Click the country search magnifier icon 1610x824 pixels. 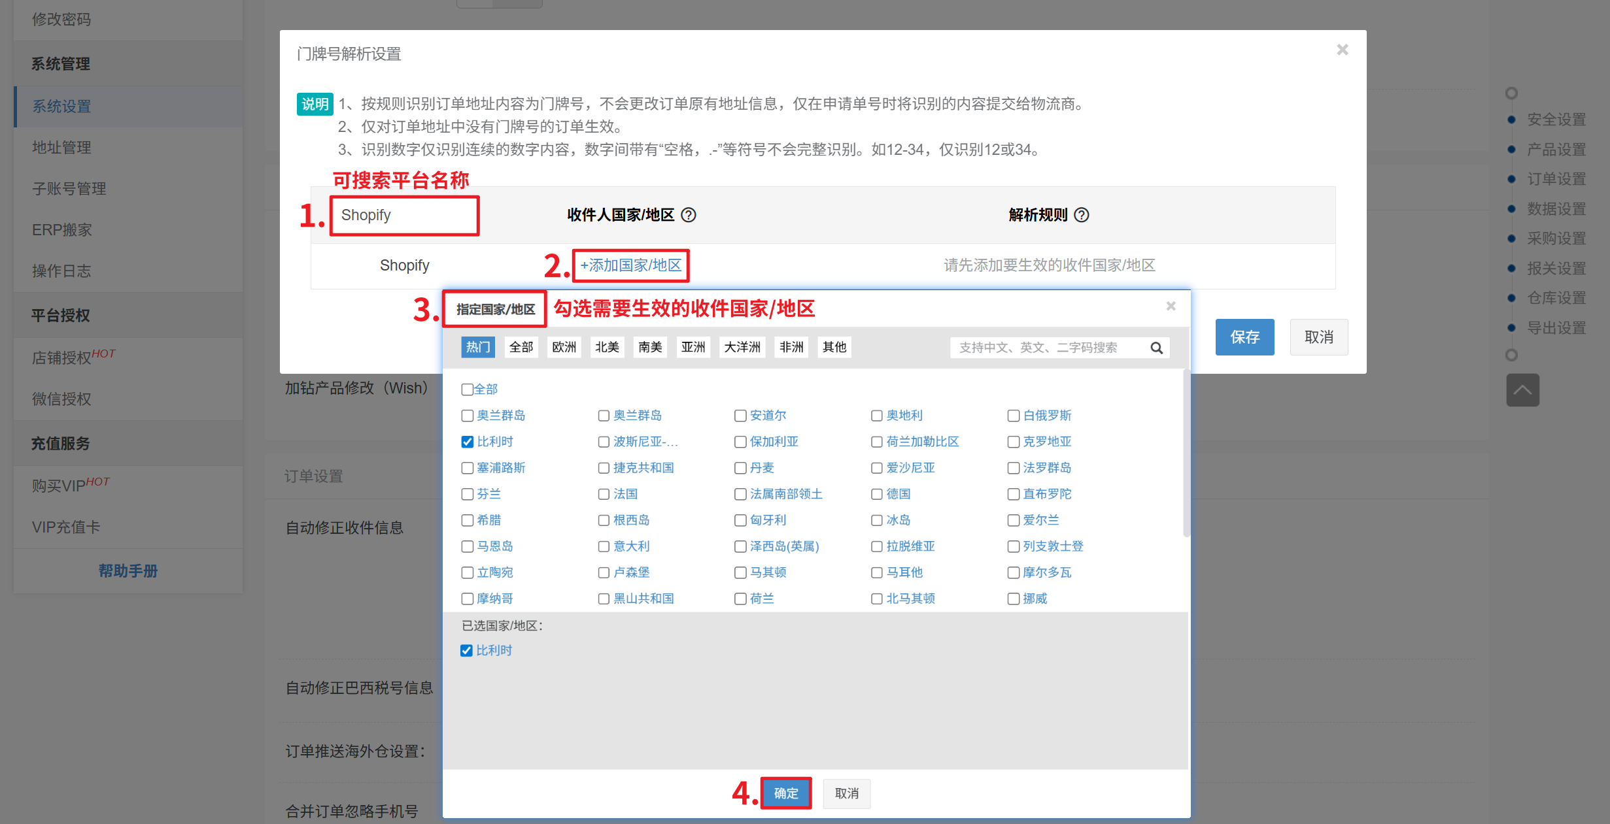(x=1156, y=348)
